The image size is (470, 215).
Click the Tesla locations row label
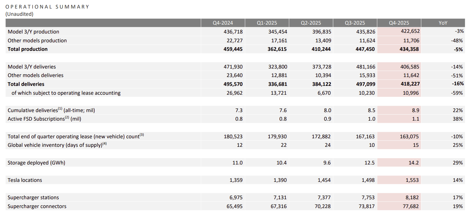tap(25, 180)
